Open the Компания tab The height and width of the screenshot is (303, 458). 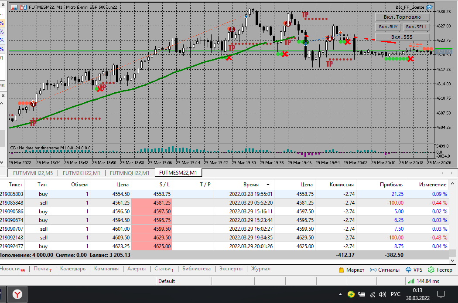point(106,269)
